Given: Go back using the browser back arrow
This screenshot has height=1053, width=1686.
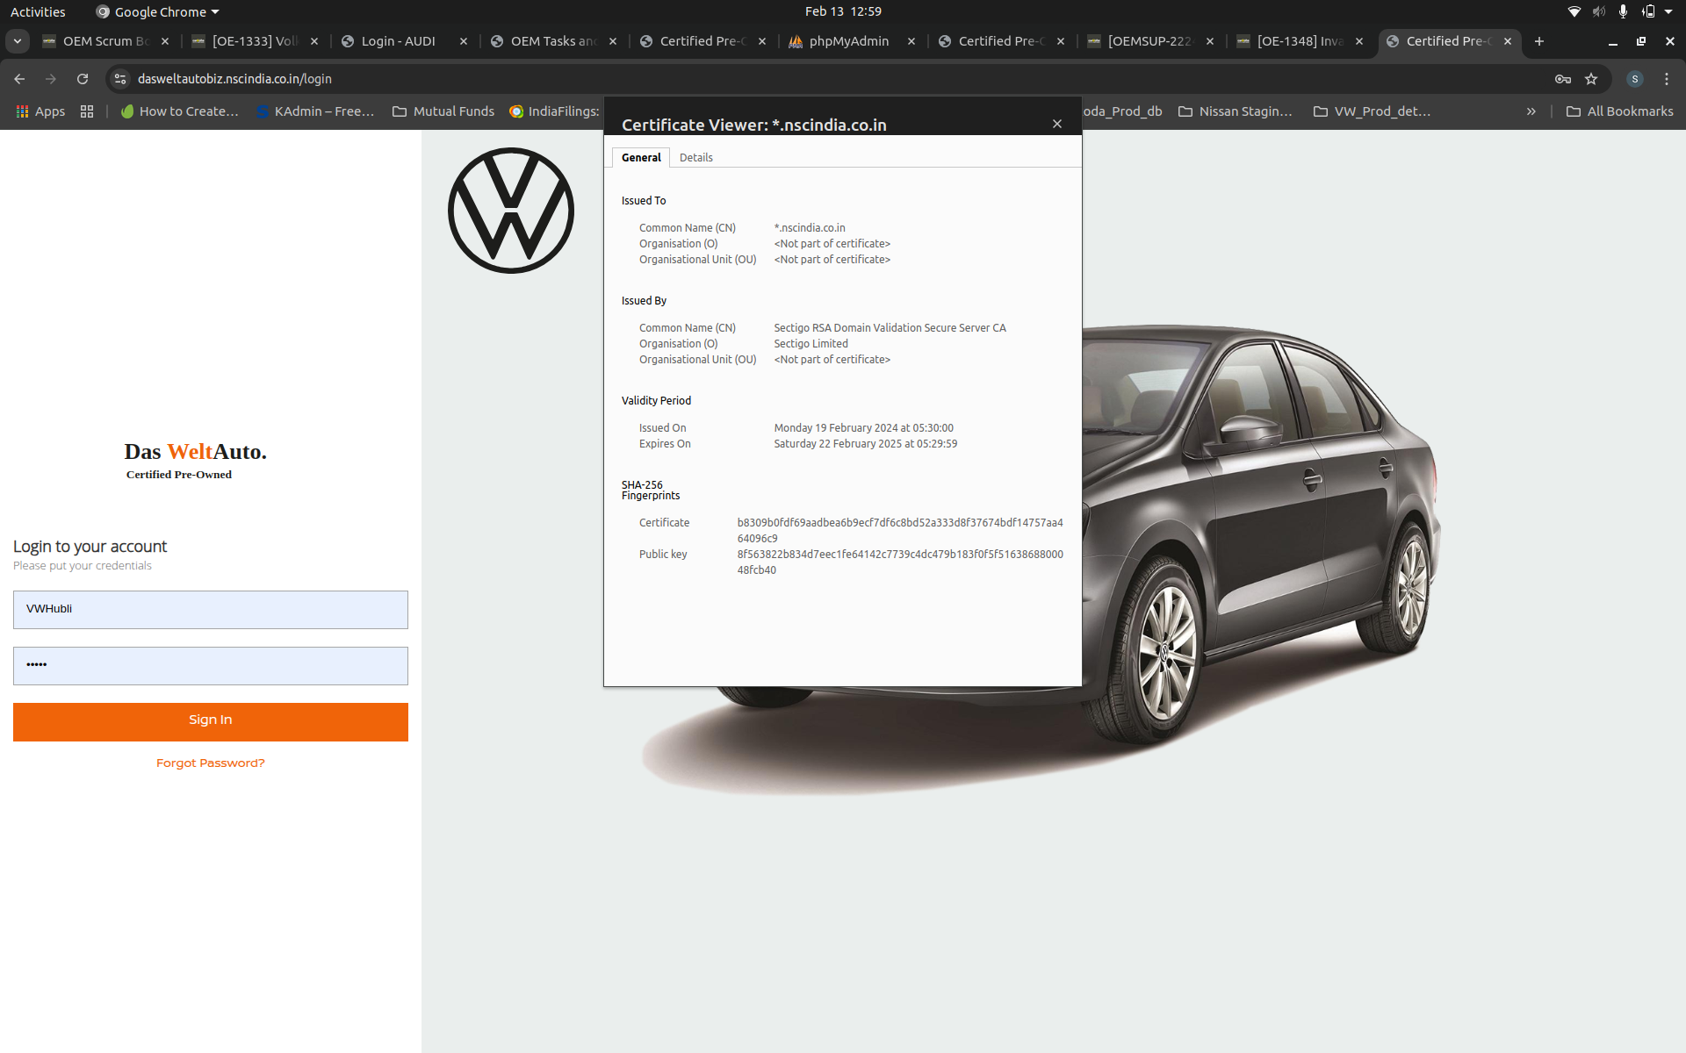Looking at the screenshot, I should click(19, 79).
